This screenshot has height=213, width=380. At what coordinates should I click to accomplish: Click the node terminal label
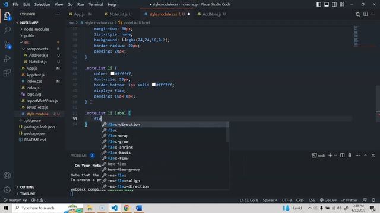pos(319,156)
